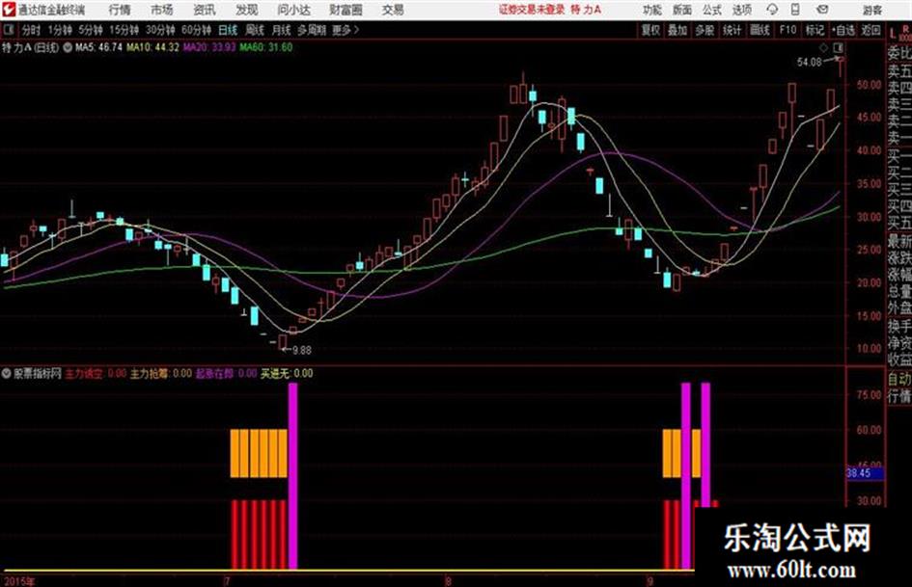Click the mail envelope icon
Screen dimensions: 912x587
point(822,10)
